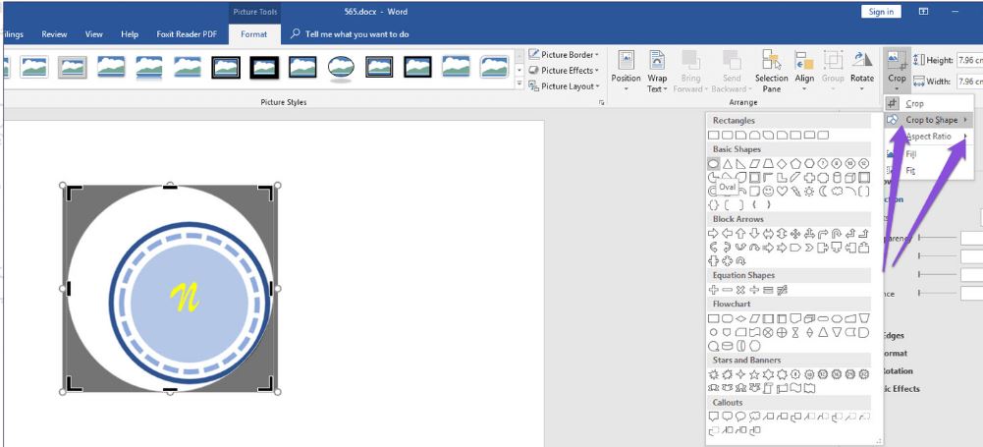Click the Sign in button
This screenshot has height=447, width=983.
[x=881, y=12]
